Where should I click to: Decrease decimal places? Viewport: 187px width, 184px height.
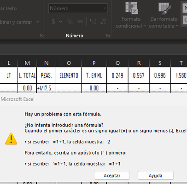tap(103, 22)
